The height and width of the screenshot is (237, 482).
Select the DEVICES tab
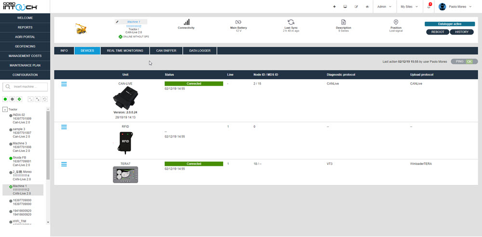[87, 50]
